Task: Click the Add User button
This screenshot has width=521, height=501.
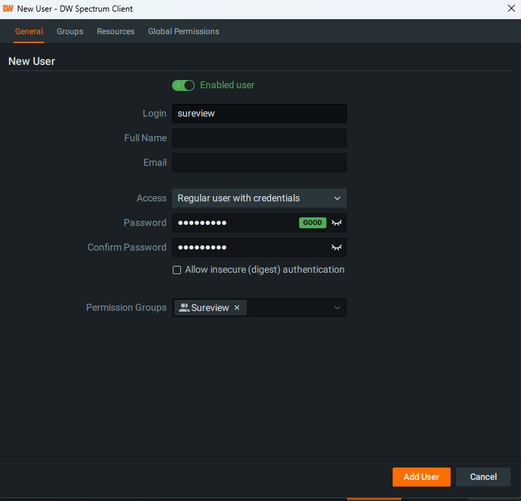Action: (x=421, y=476)
